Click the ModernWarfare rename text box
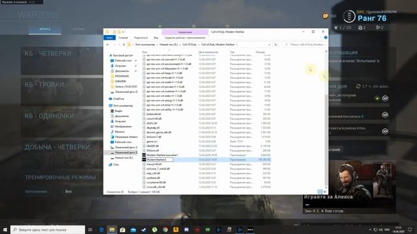This screenshot has width=417, height=234. [x=159, y=159]
